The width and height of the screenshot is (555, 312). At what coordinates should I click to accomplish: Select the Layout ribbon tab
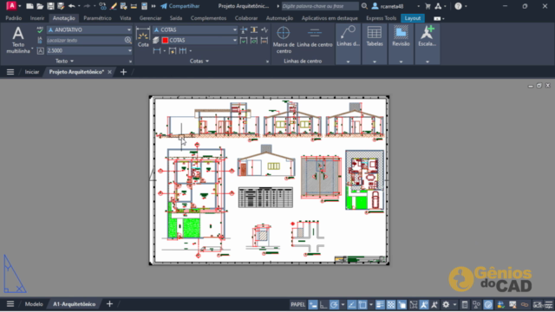(413, 18)
